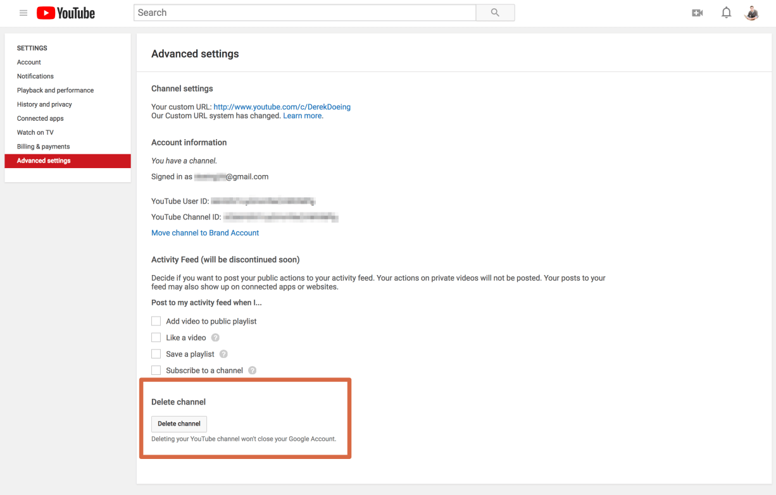This screenshot has height=495, width=776.
Task: Enable posting when adding video to public playlist
Action: (156, 321)
